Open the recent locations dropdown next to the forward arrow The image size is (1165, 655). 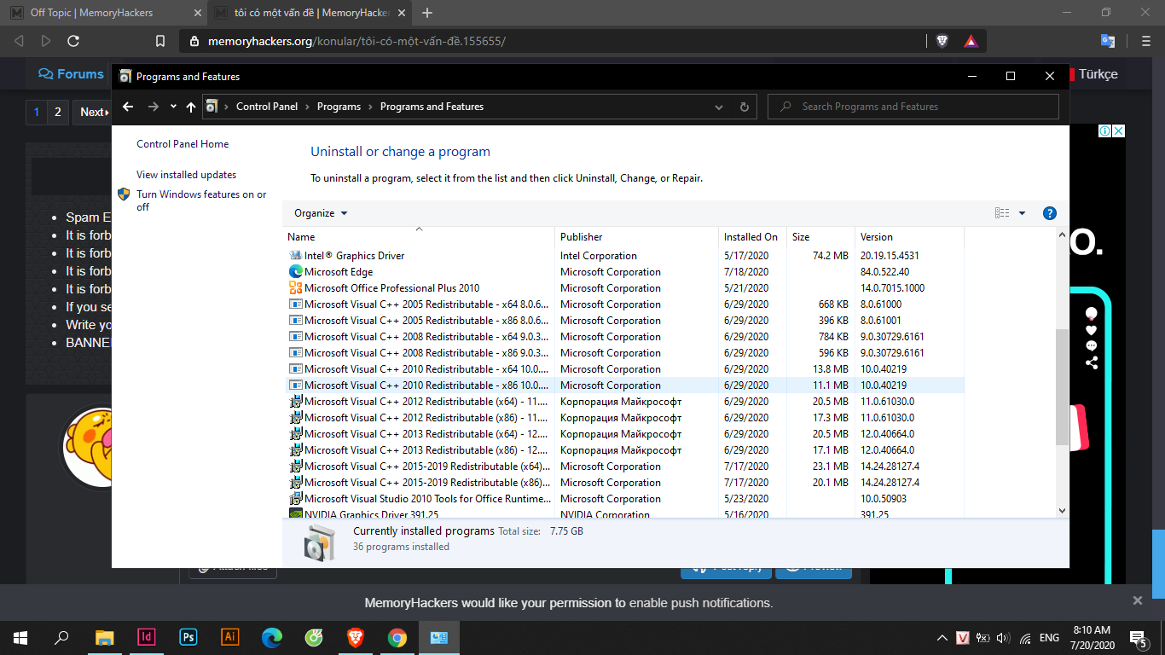click(x=173, y=107)
